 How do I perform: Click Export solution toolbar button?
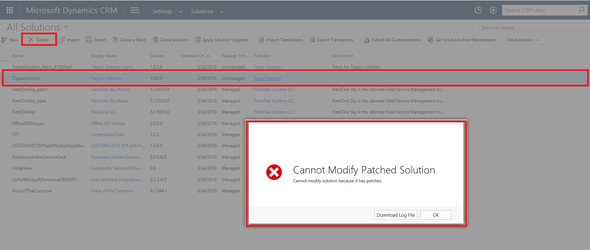(x=96, y=40)
